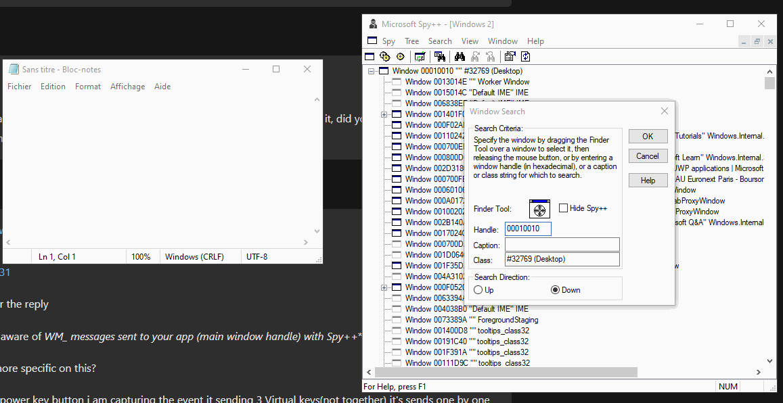Image resolution: width=783 pixels, height=403 pixels.
Task: Click the empty Caption field
Action: [x=562, y=244]
